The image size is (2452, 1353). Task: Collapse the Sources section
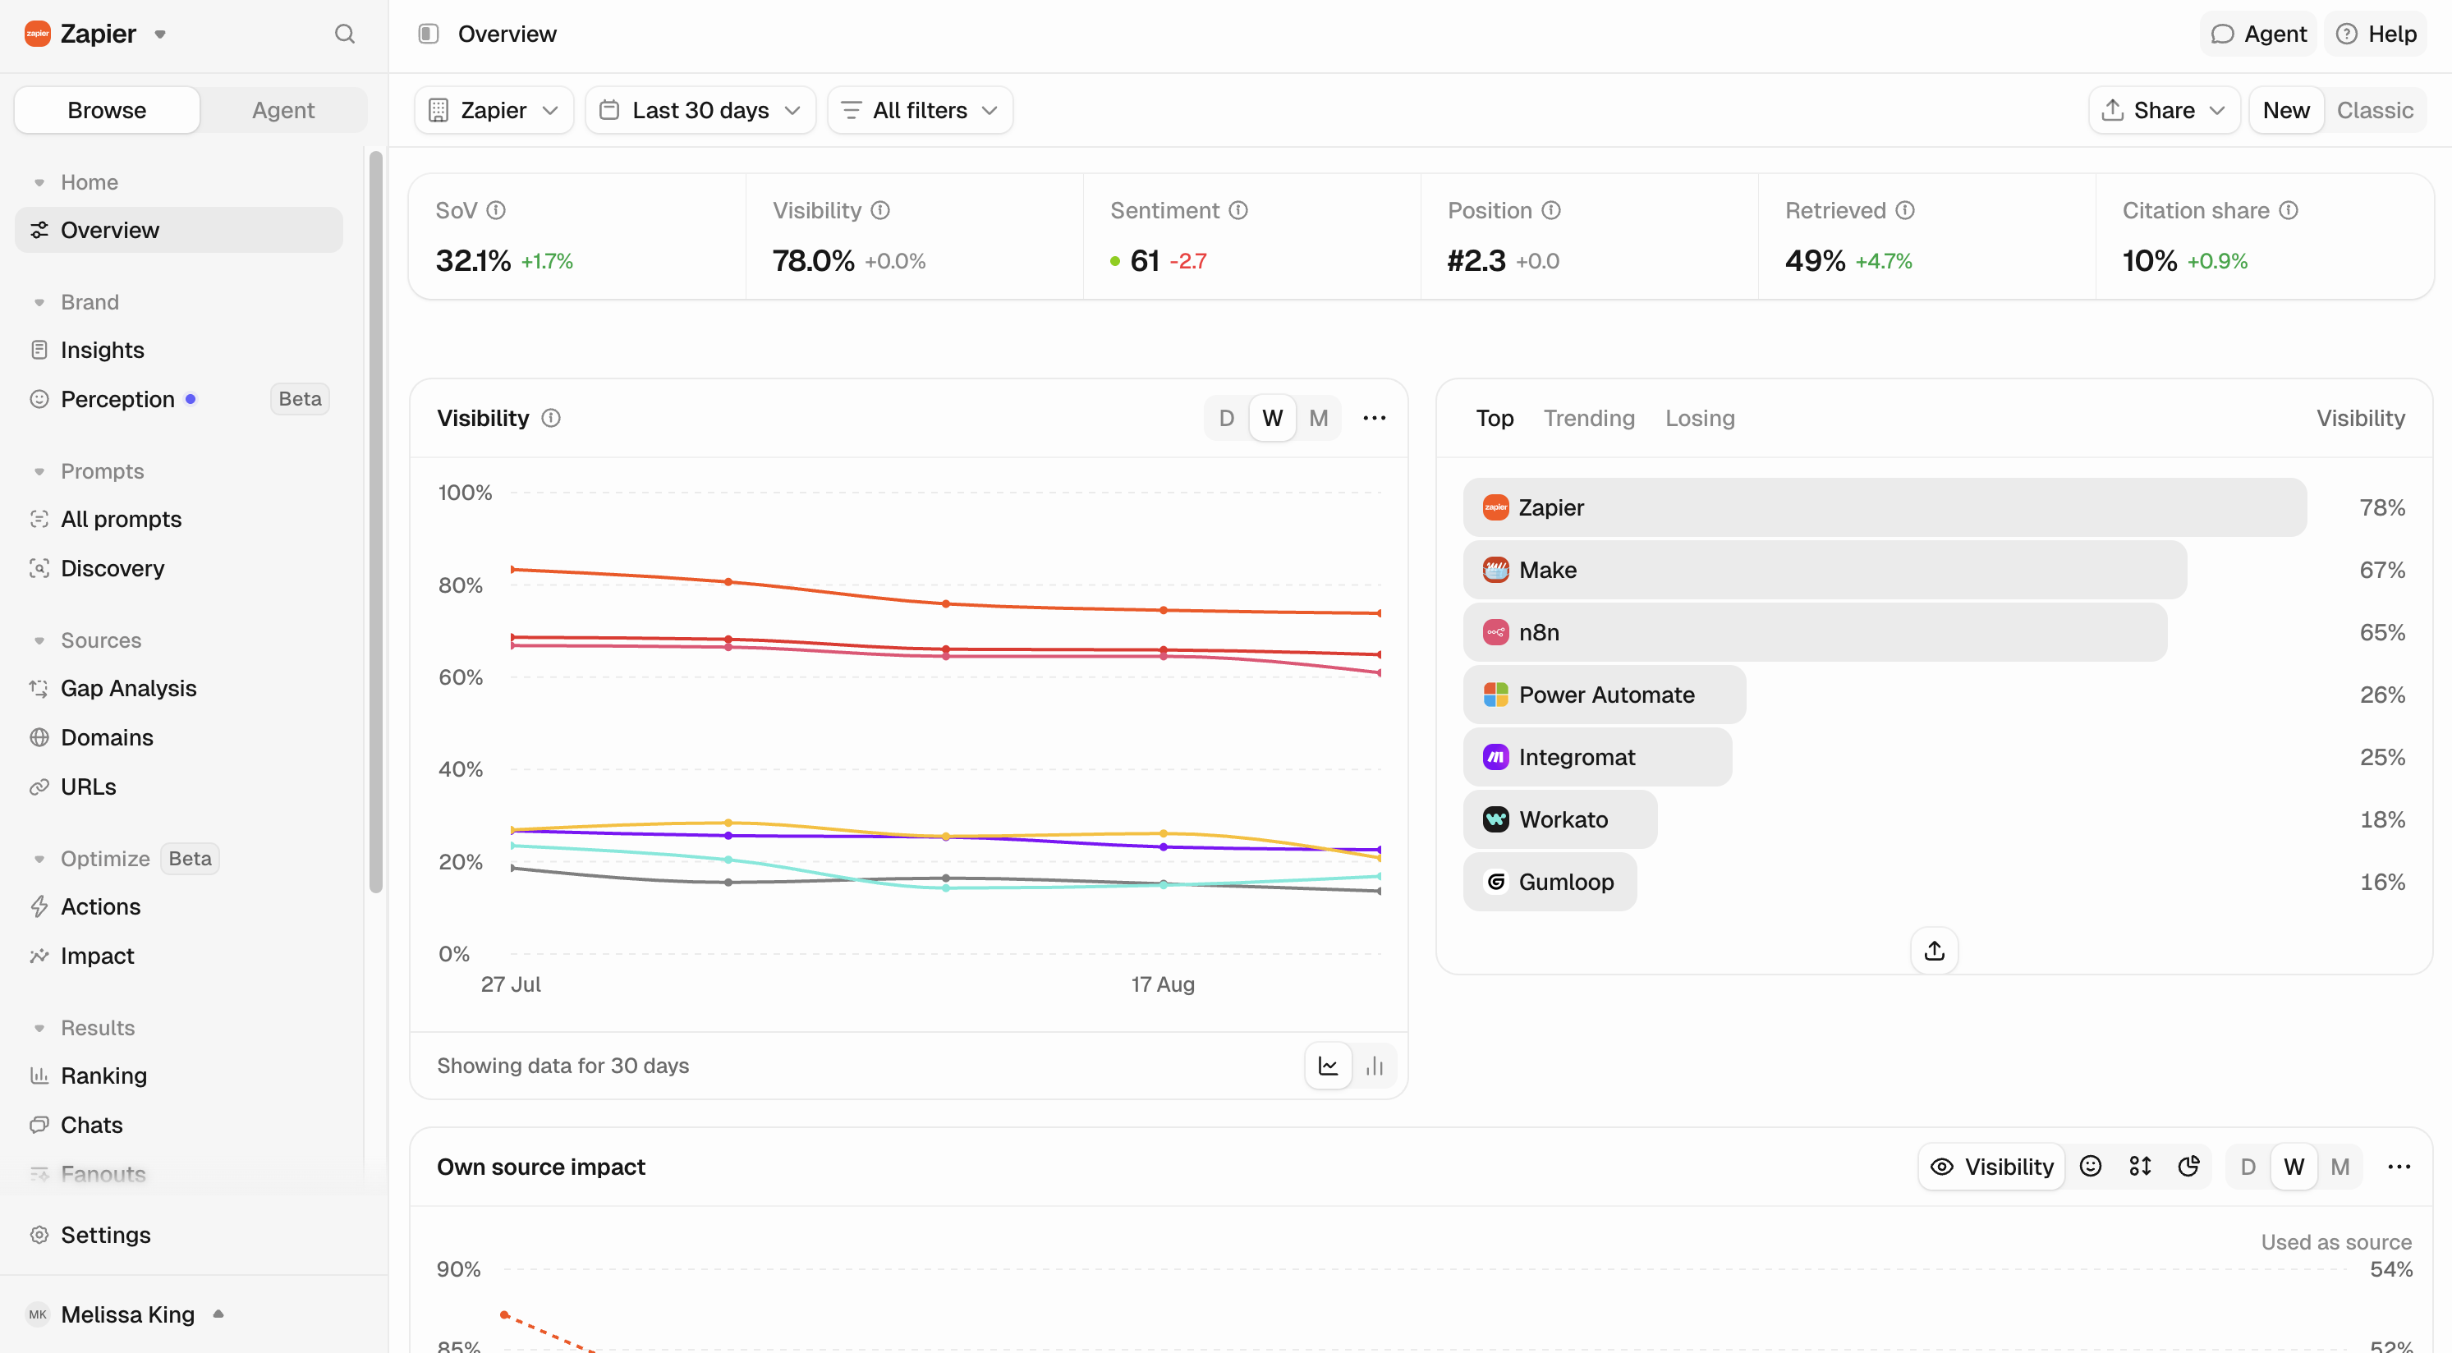88,640
